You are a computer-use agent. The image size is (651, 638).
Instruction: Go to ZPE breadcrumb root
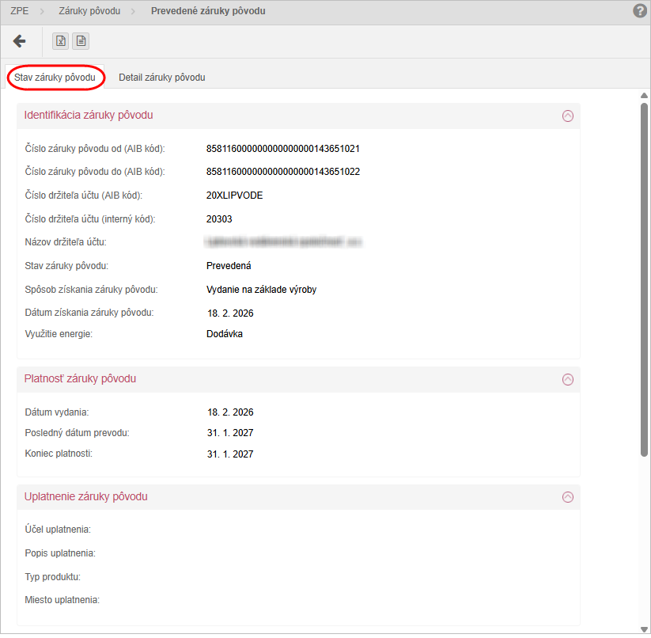tap(20, 11)
